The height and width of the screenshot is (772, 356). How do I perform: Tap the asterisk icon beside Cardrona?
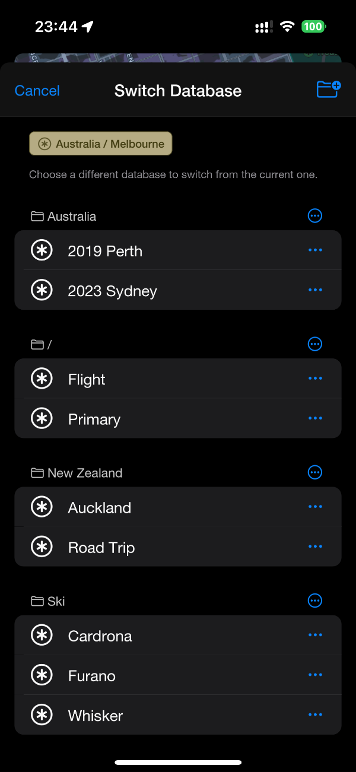point(42,636)
